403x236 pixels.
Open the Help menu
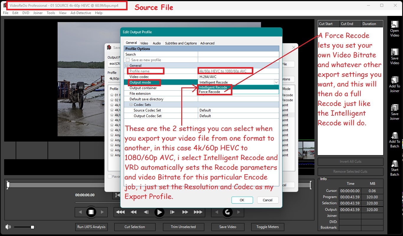point(99,13)
